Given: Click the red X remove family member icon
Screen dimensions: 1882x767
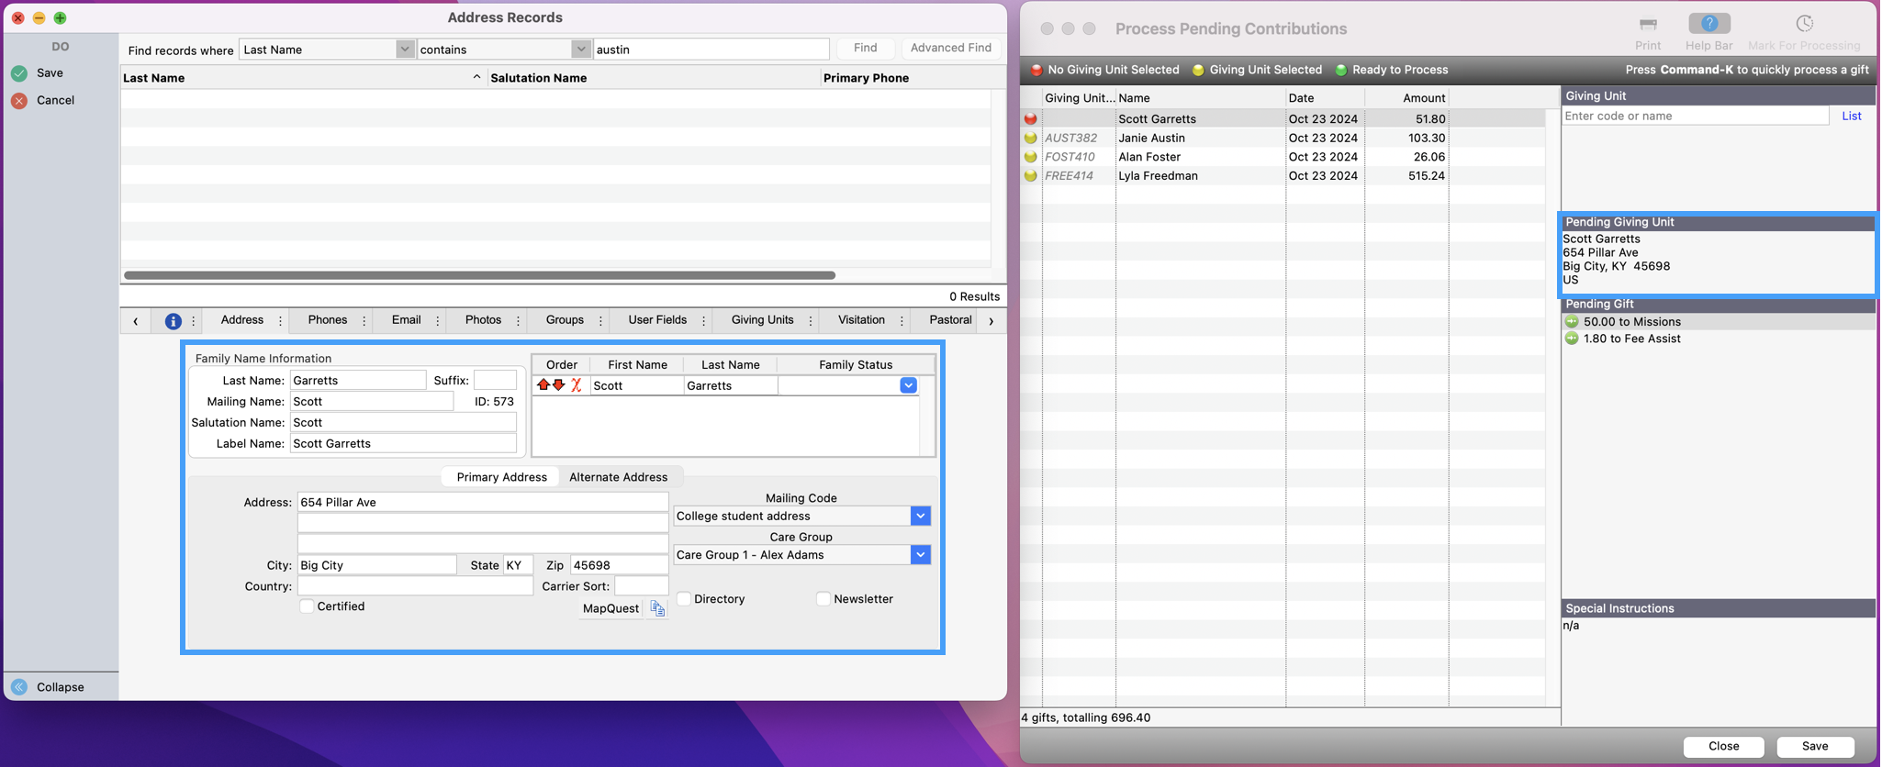Looking at the screenshot, I should click(x=577, y=385).
